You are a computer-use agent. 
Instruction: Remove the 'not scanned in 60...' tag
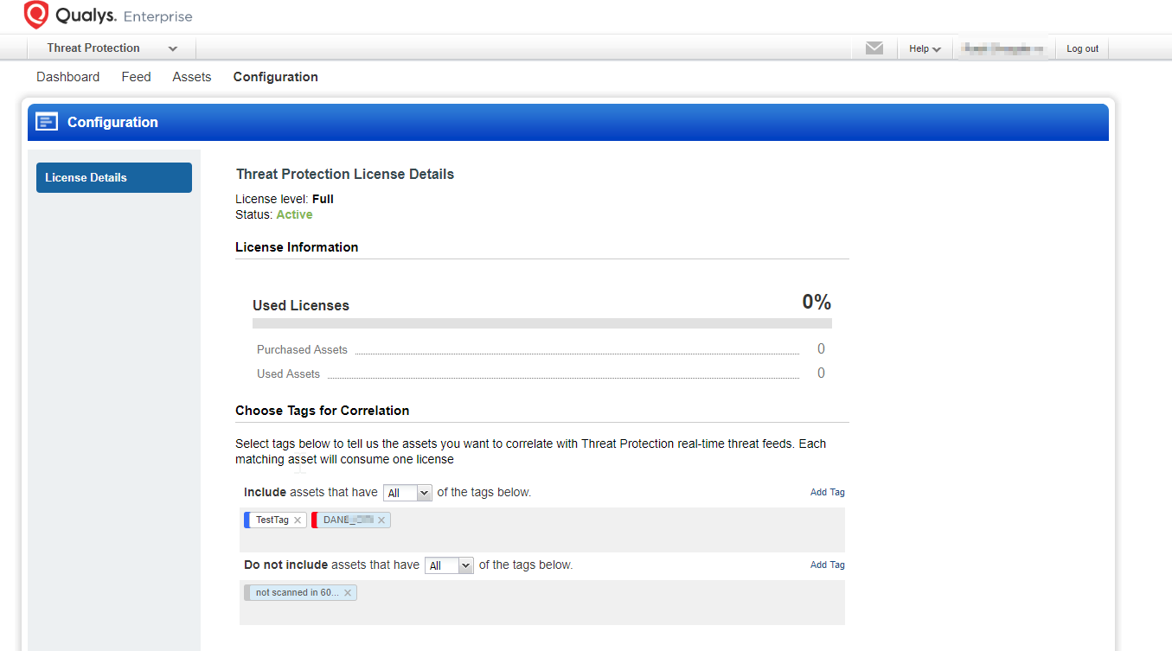point(348,593)
